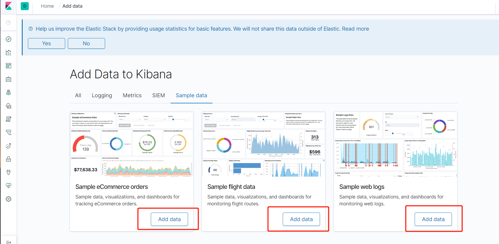Switch to the All tab
This screenshot has height=244, width=499.
78,95
